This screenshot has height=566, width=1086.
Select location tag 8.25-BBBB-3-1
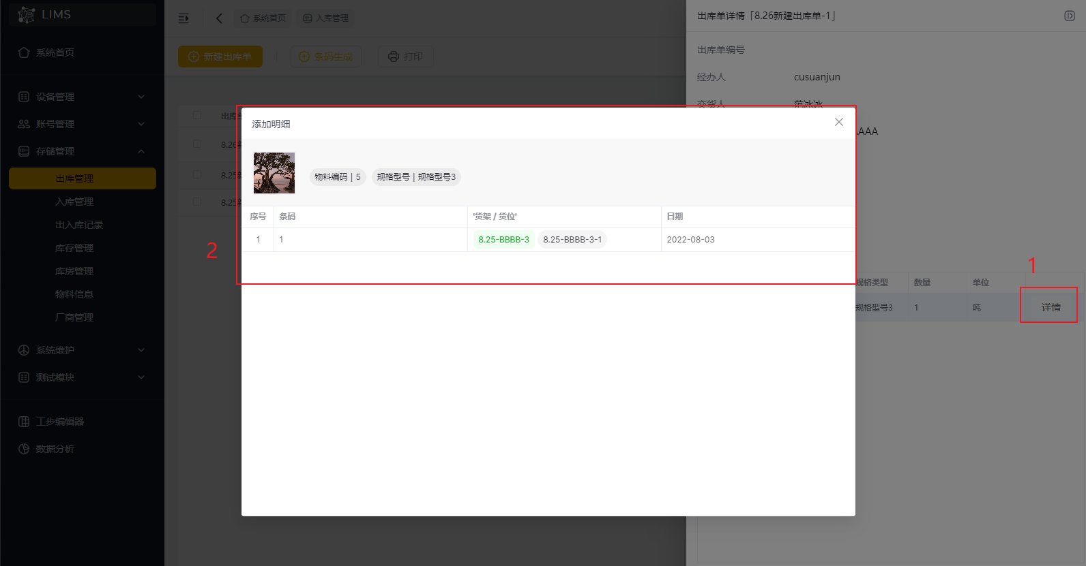572,240
